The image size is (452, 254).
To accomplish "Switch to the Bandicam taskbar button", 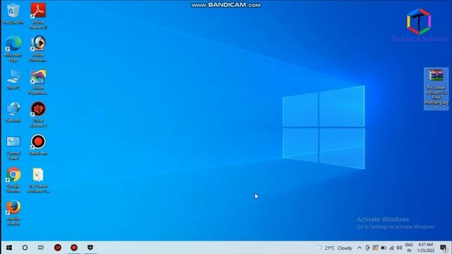I will (x=74, y=248).
